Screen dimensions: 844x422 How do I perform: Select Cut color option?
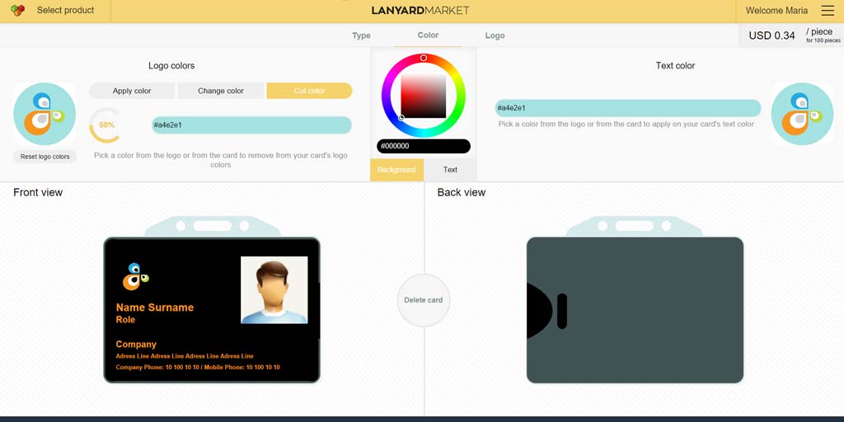point(309,91)
